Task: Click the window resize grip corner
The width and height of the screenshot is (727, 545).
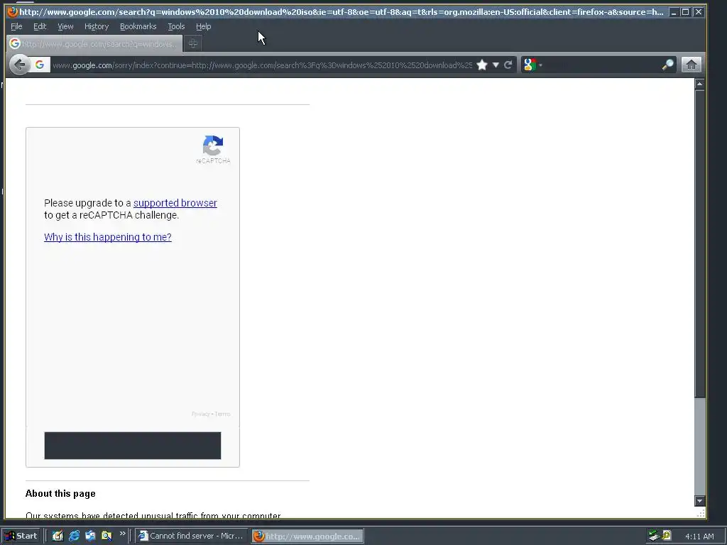Action: 701,513
